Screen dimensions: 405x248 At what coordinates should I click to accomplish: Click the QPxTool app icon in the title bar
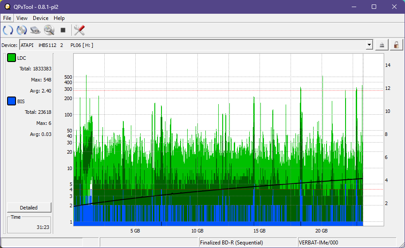[8, 7]
